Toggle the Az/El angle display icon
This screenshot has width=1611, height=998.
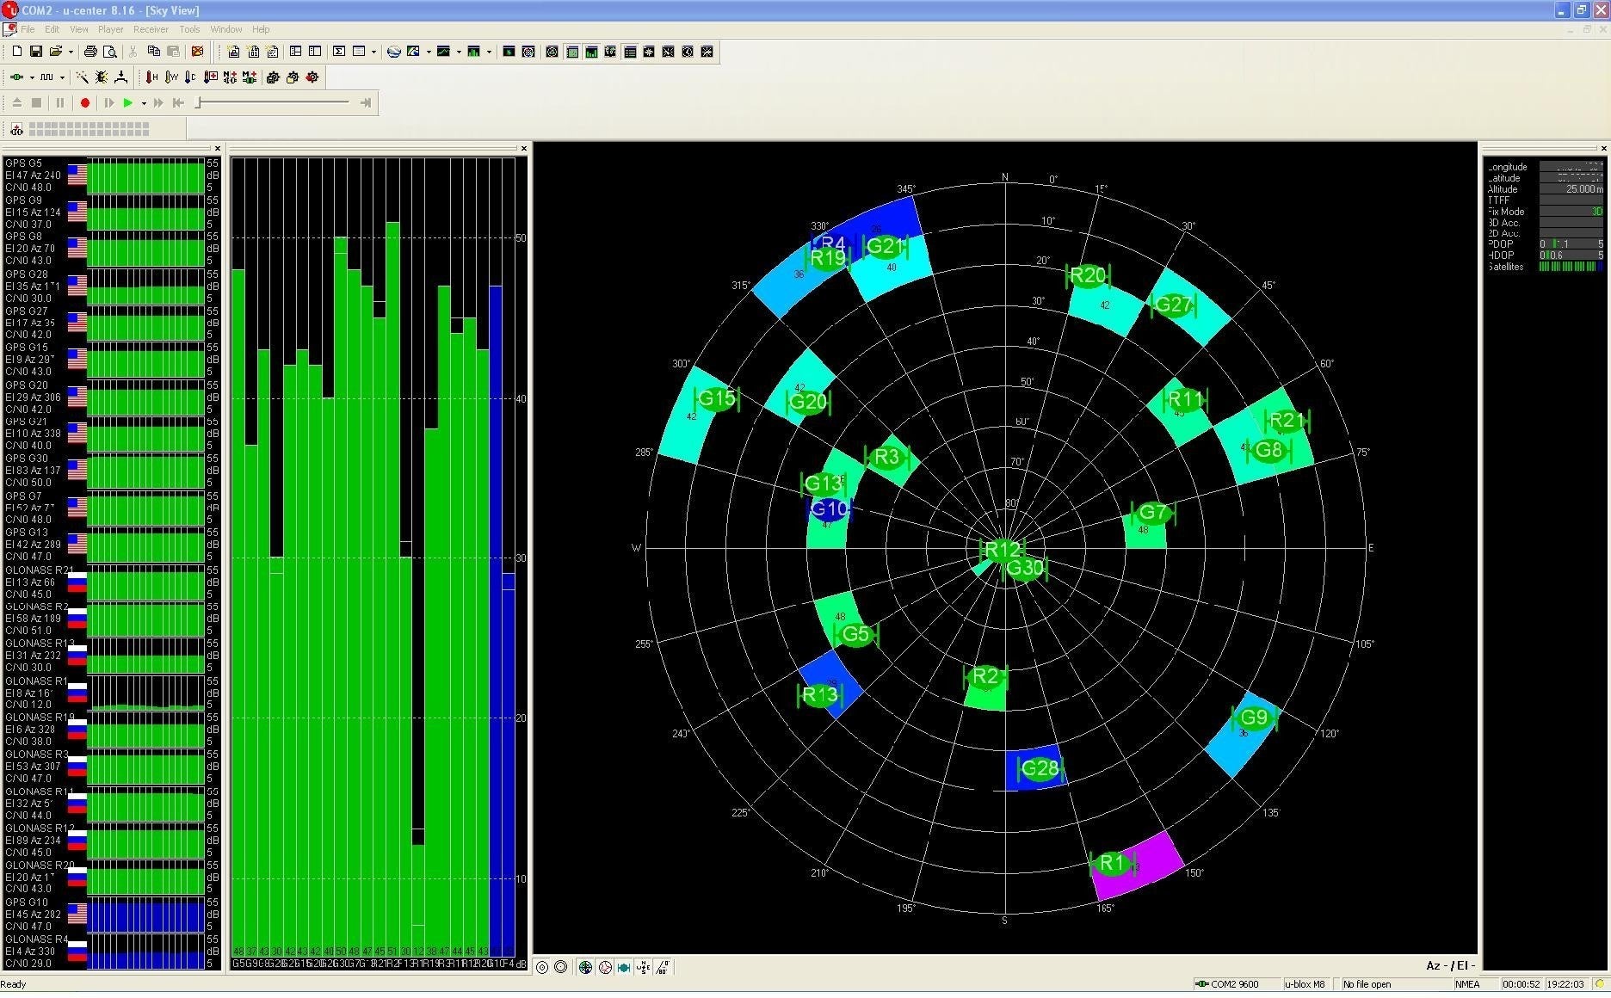pyautogui.click(x=664, y=967)
